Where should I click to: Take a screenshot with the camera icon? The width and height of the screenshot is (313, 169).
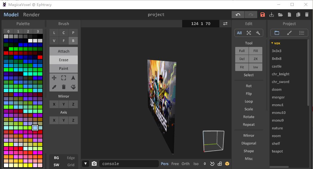point(94,164)
